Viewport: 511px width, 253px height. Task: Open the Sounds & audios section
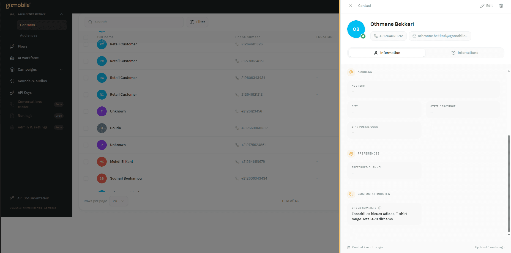click(32, 81)
